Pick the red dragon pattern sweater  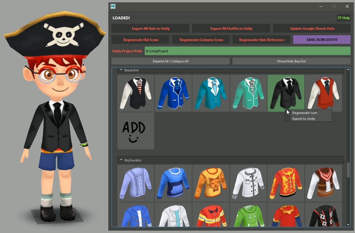[286, 183]
